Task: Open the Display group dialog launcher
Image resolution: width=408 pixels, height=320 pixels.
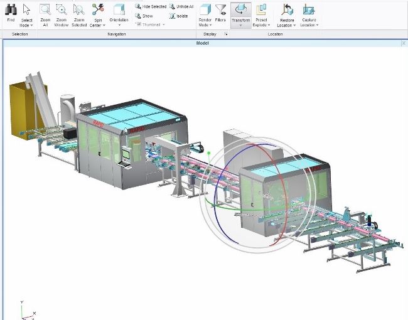Action: (x=225, y=34)
